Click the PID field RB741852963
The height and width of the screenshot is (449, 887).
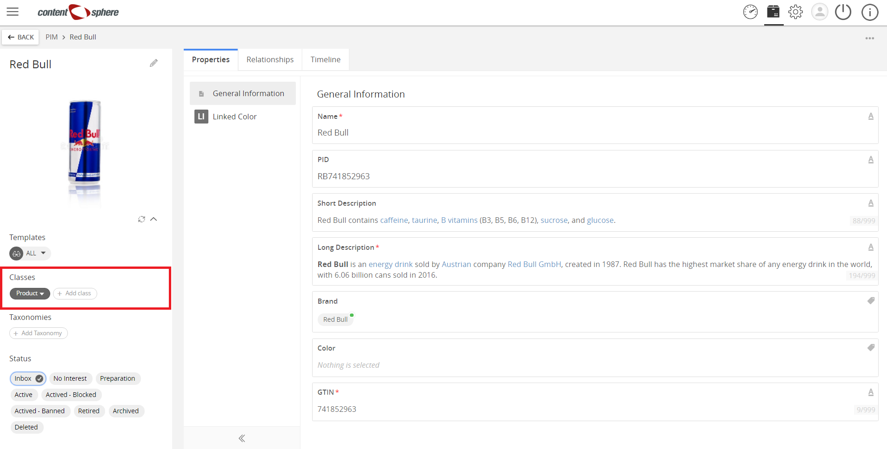(344, 176)
